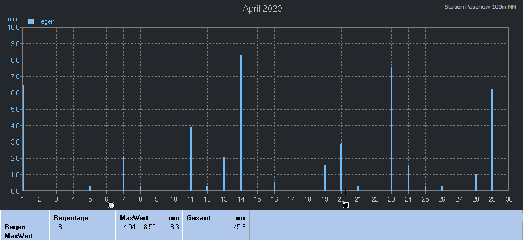Click the x-axis label '15'
Screen dimensions: 523x240
point(257,199)
